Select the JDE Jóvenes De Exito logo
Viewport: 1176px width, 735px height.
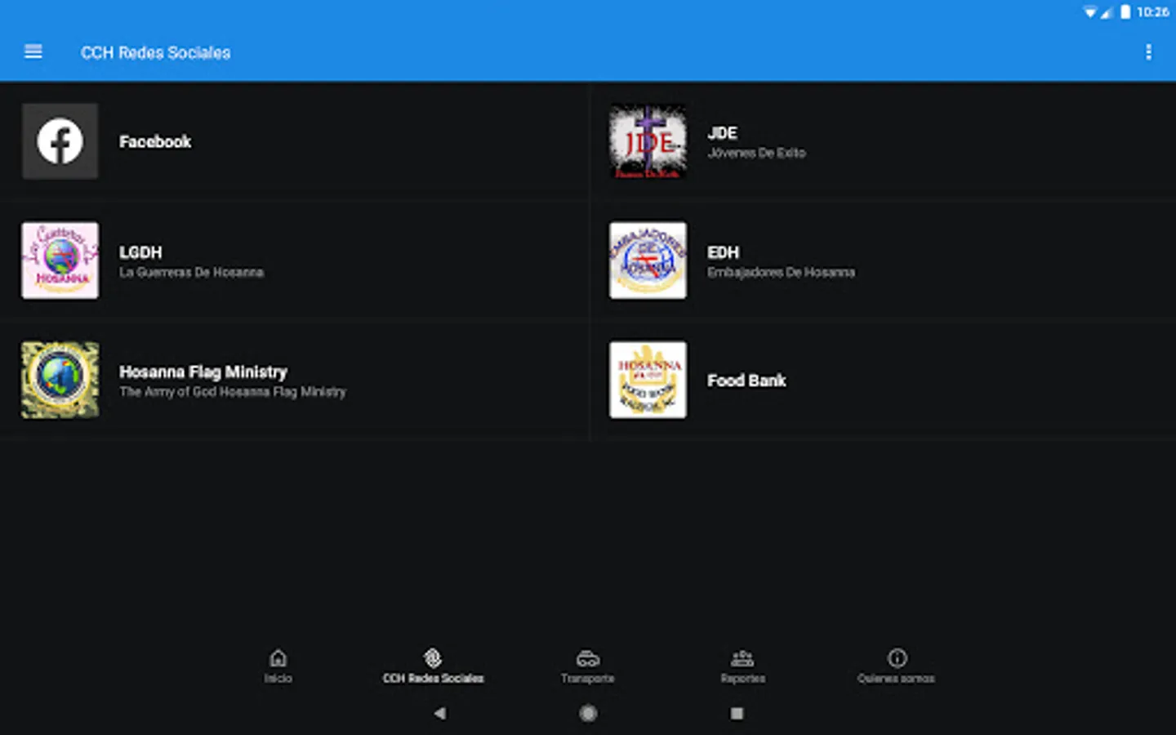click(x=647, y=140)
